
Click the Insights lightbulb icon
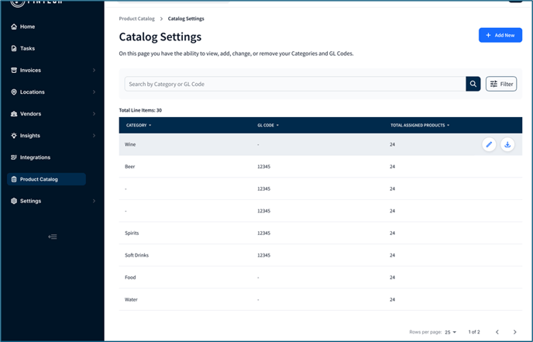(x=14, y=136)
